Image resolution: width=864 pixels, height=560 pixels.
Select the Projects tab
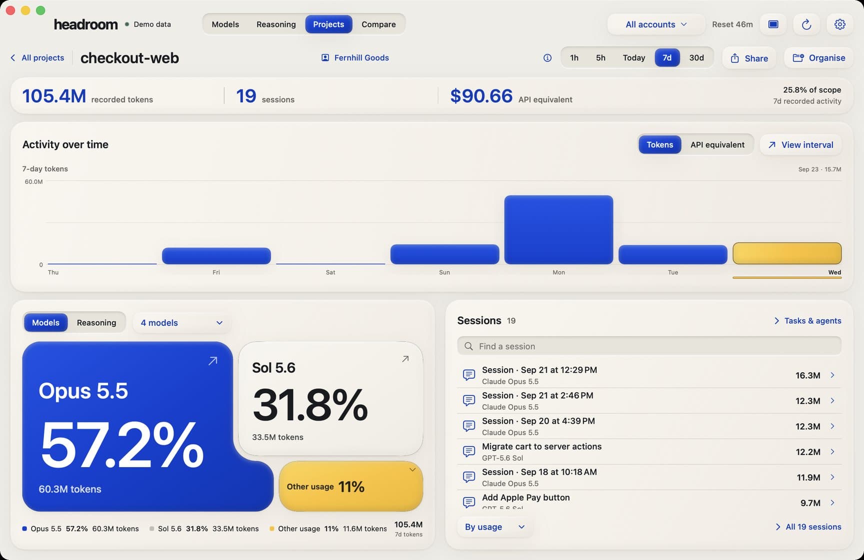pyautogui.click(x=328, y=24)
